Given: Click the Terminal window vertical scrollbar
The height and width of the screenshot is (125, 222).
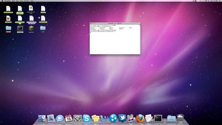Looking at the screenshot, I should (x=140, y=39).
